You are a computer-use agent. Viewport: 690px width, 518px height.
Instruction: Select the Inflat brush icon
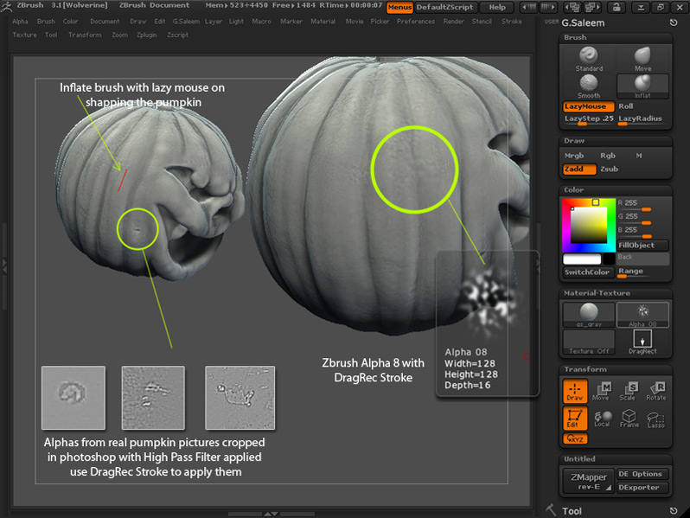[642, 86]
